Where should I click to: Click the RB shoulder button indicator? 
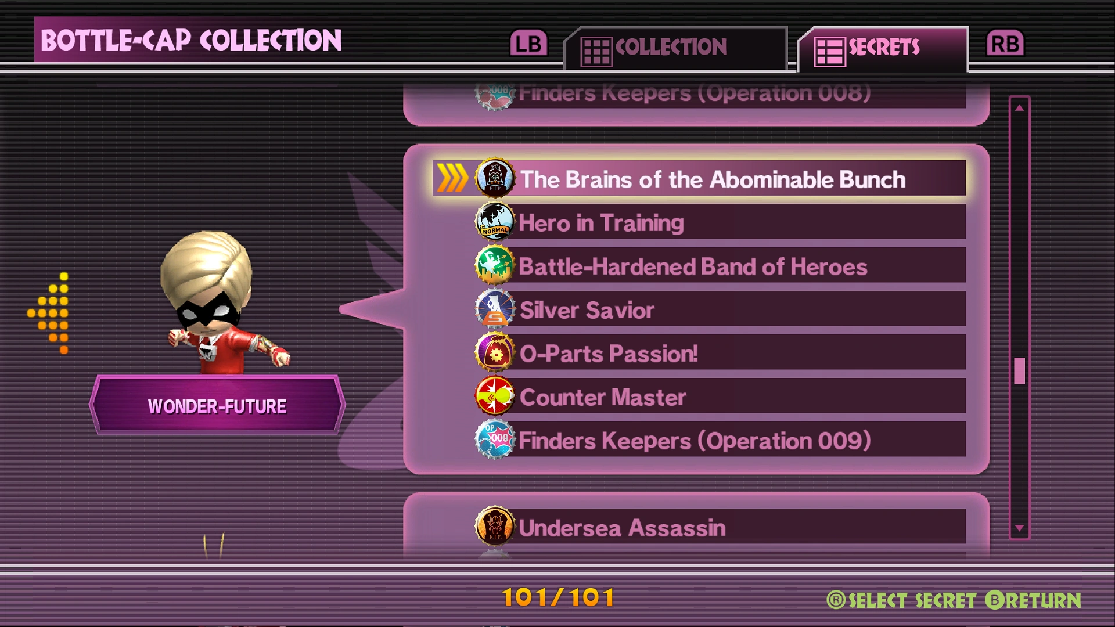[1005, 44]
